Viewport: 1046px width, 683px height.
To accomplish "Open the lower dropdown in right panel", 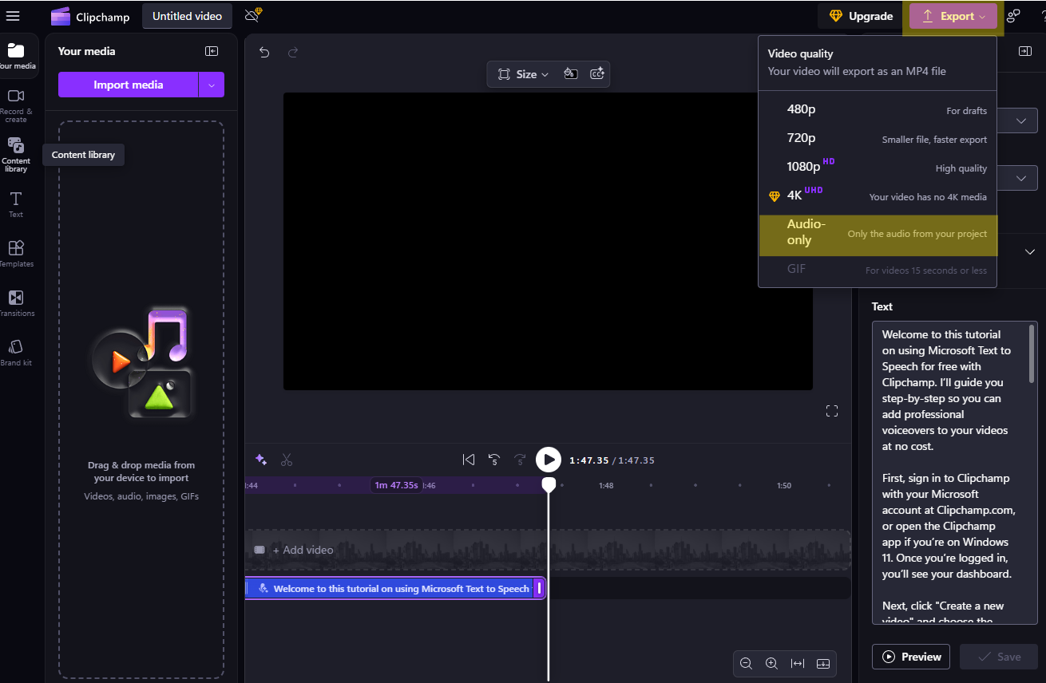I will coord(1021,178).
